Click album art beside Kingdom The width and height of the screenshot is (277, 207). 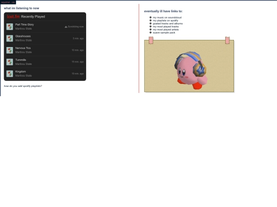tap(10, 74)
